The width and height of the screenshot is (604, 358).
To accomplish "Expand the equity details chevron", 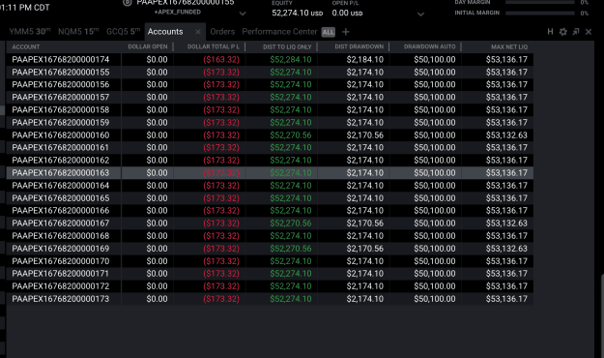I will [x=420, y=15].
